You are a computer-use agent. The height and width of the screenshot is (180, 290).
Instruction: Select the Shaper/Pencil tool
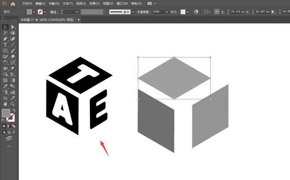click(x=5, y=57)
